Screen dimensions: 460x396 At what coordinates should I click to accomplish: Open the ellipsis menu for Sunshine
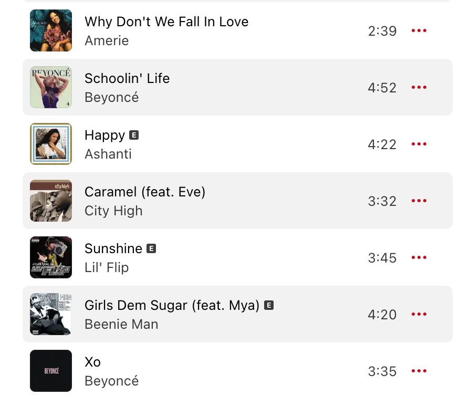[x=419, y=258]
